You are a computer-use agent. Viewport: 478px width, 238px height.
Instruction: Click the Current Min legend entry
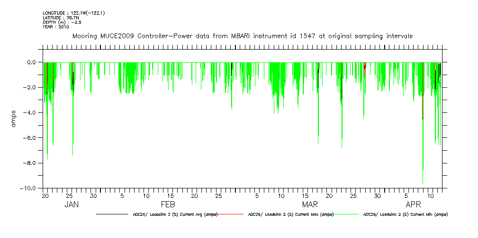pos(405,214)
